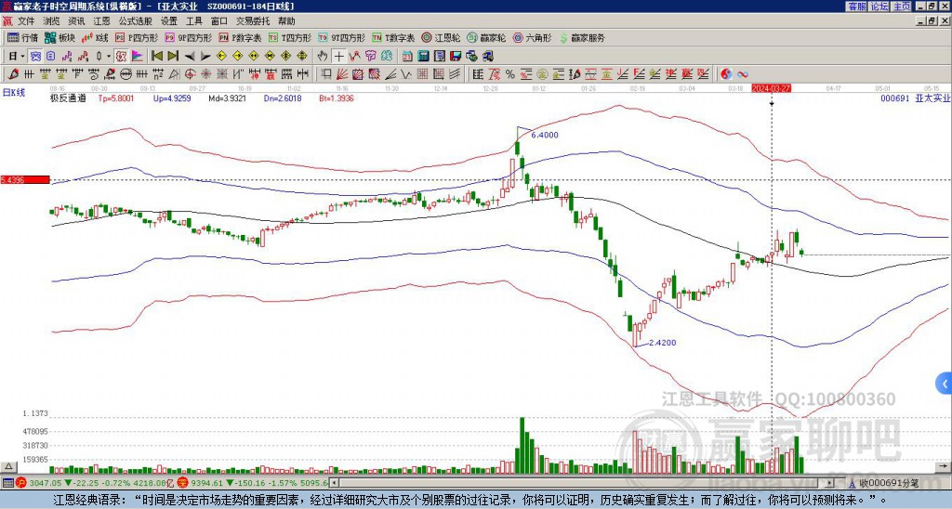Open the 交易委托 menu
This screenshot has width=952, height=509.
[253, 21]
